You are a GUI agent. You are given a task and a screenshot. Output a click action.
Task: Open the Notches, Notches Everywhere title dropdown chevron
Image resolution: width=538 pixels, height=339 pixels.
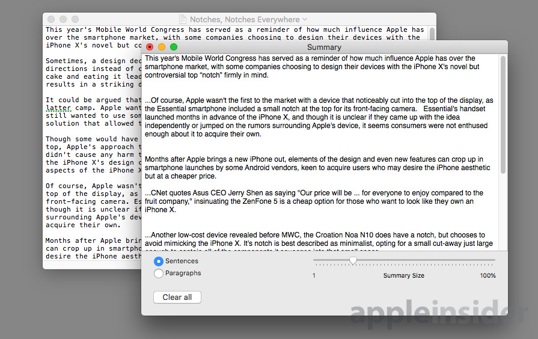[x=305, y=20]
